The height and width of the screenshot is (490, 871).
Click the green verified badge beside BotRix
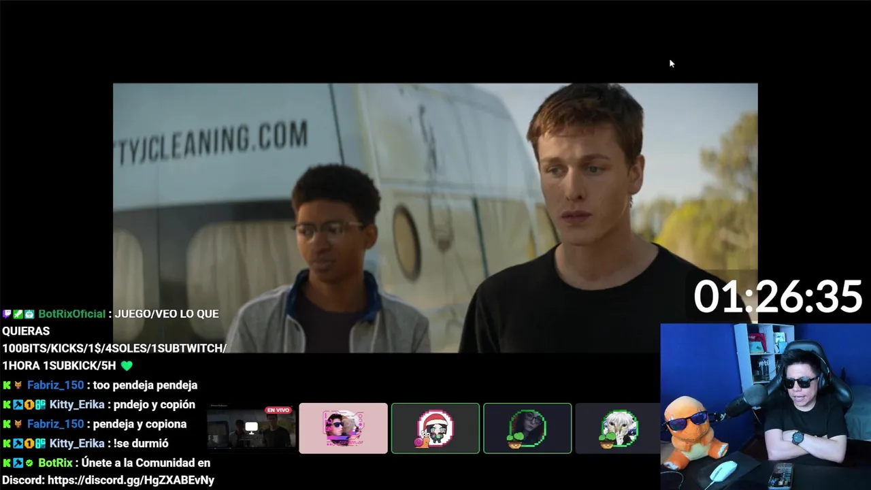[29, 463]
